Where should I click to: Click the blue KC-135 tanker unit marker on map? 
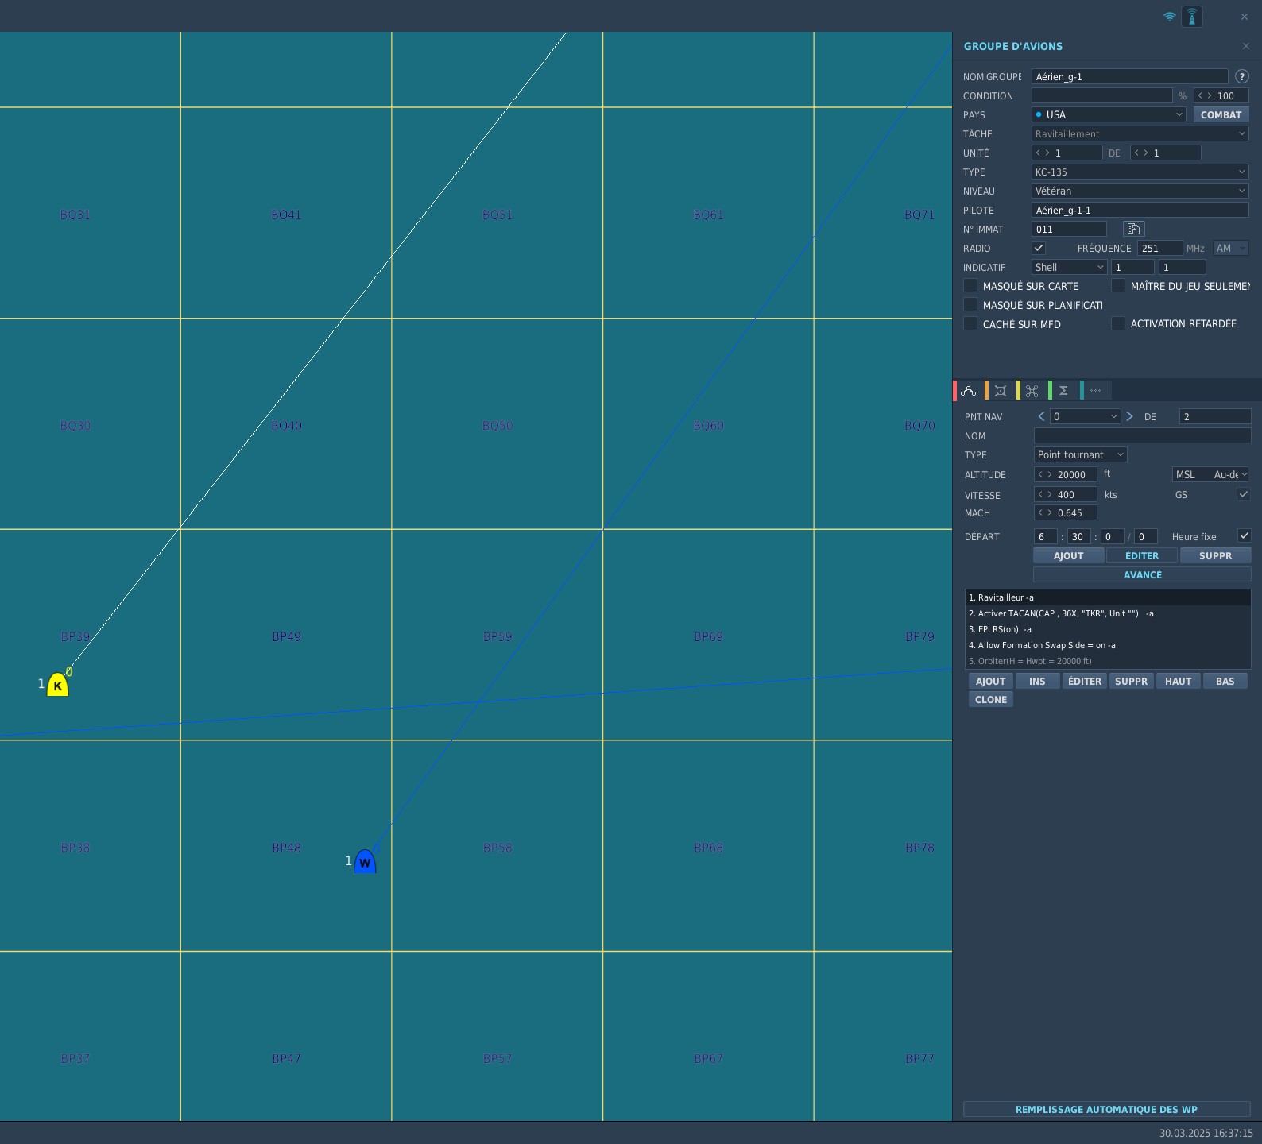point(365,861)
